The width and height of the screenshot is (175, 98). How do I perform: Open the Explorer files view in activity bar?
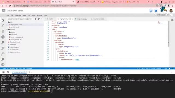3,20
